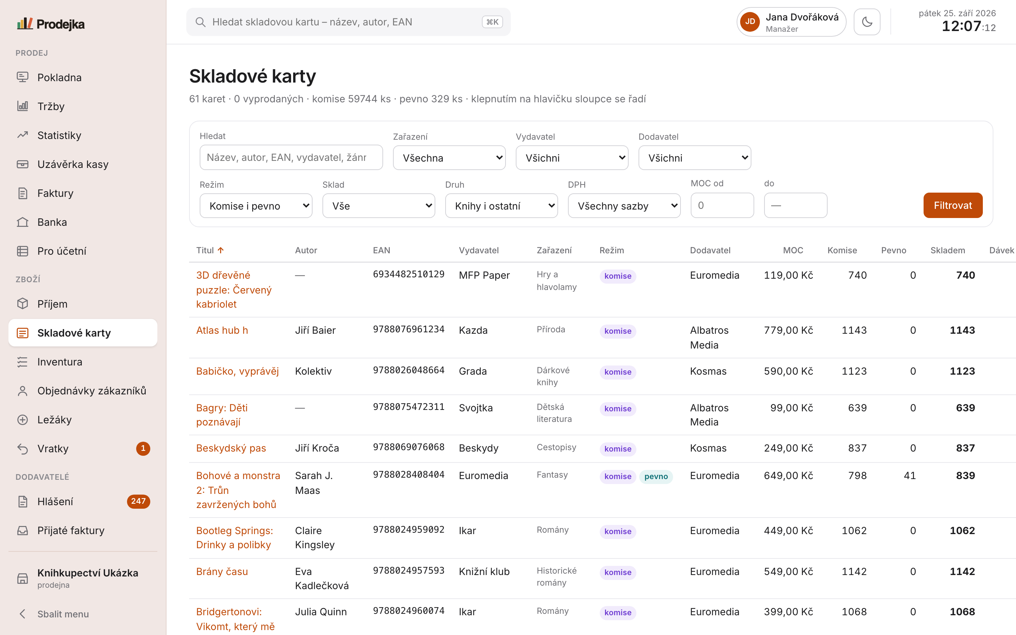The height and width of the screenshot is (635, 1016).
Task: Expand the Sklad dropdown
Action: pyautogui.click(x=379, y=206)
